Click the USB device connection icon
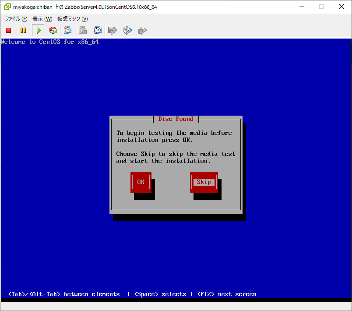This screenshot has height=311, width=352. (142, 30)
